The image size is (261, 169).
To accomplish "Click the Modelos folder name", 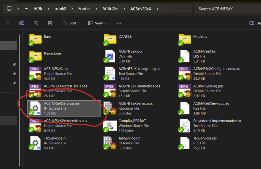I will tap(200, 36).
